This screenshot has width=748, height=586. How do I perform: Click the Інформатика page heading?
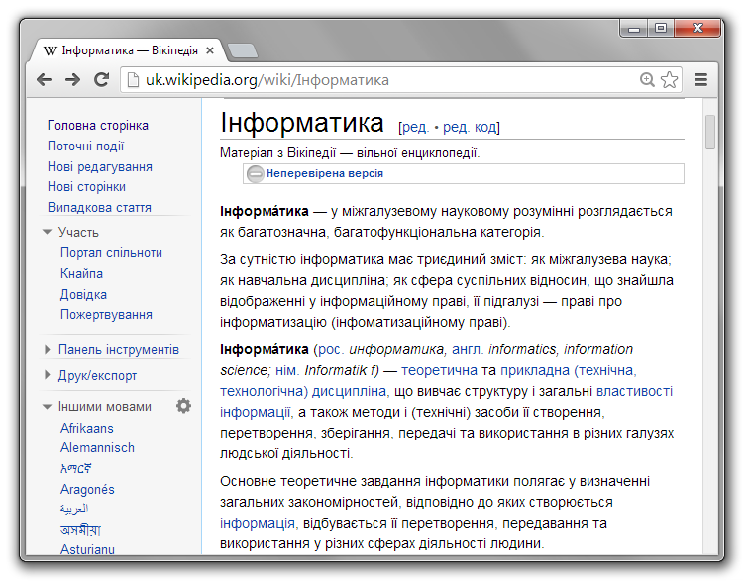(x=302, y=123)
